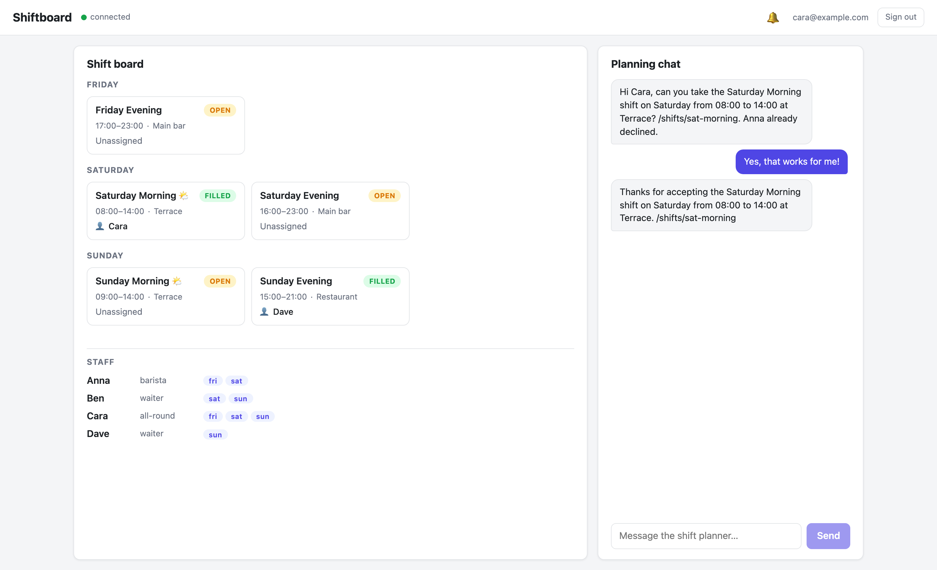Screen dimensions: 937x570
Task: Click 'Unassigned' on Saturday Evening card
Action: [283, 226]
